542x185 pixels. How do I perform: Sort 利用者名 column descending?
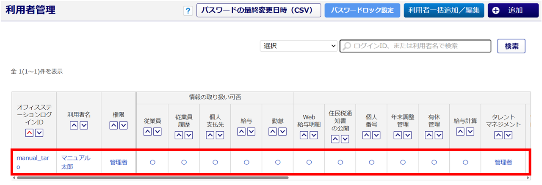click(84, 125)
